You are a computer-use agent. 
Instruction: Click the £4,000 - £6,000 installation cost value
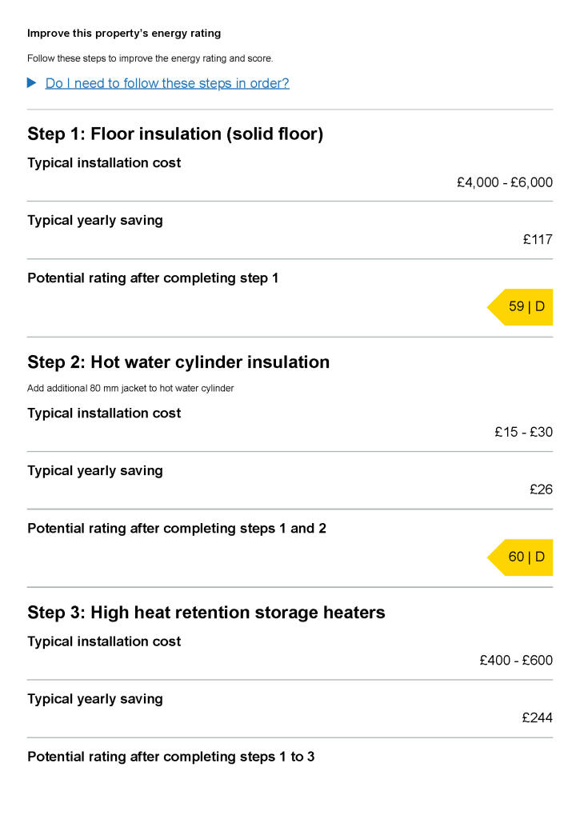[504, 182]
